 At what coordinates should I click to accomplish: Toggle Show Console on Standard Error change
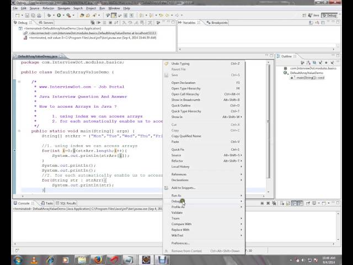299,203
